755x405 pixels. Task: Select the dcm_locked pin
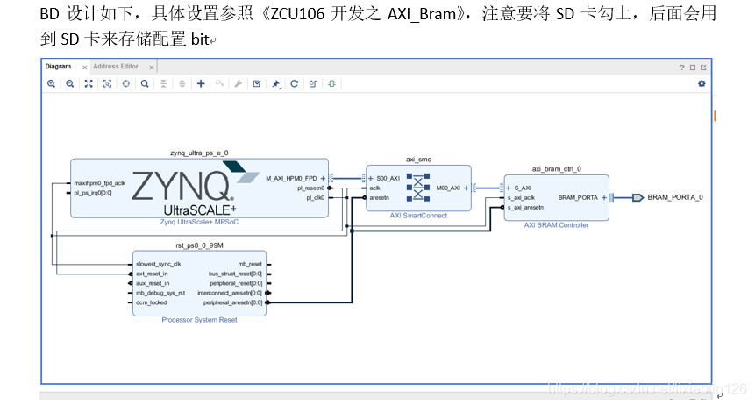click(151, 302)
